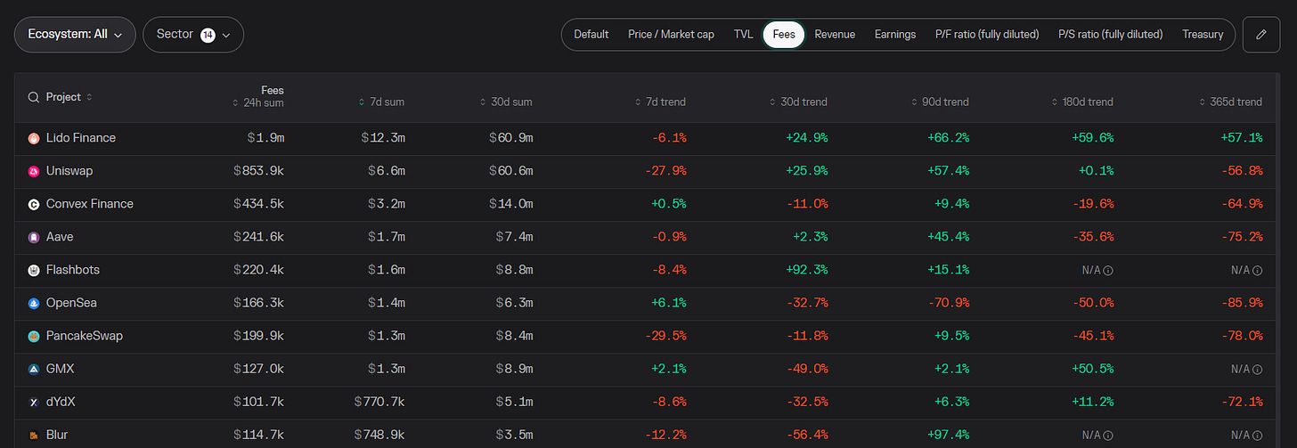Open the Flashbots project link

click(x=72, y=270)
